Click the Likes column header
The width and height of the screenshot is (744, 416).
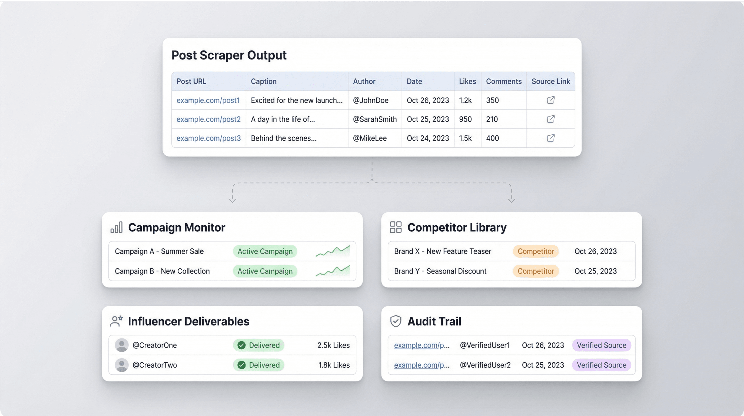tap(467, 81)
